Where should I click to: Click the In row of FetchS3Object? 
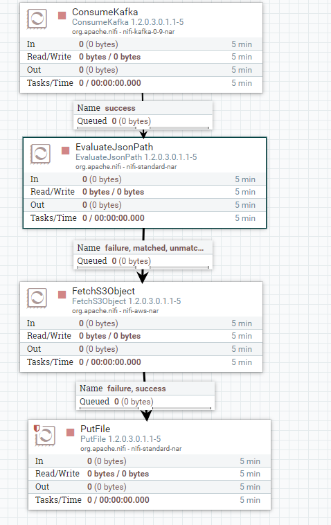click(x=141, y=323)
